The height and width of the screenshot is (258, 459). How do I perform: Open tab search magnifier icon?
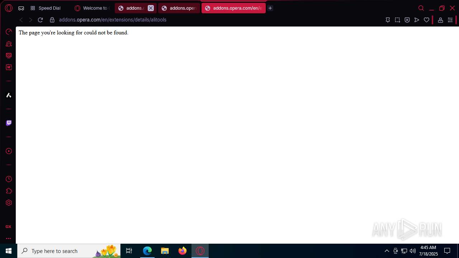click(421, 8)
